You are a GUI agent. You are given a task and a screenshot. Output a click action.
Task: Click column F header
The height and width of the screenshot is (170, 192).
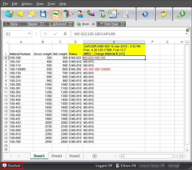[x=153, y=42]
